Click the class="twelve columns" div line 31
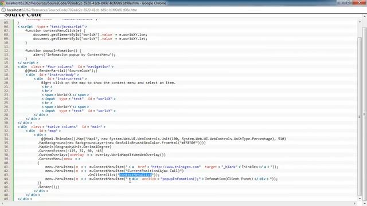 (x=61, y=127)
